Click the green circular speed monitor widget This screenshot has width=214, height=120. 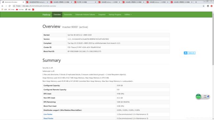click(x=198, y=96)
